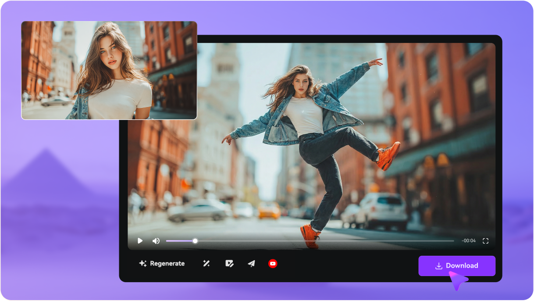Open the video edit icon with pencil

[229, 264]
